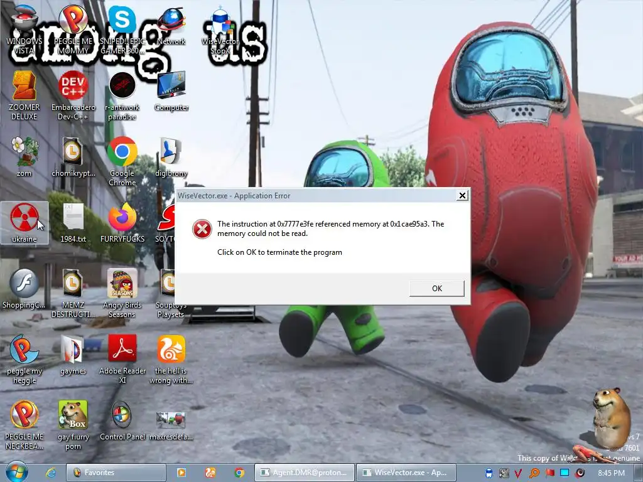The height and width of the screenshot is (482, 643).
Task: Click the red V tray icon
Action: 519,473
